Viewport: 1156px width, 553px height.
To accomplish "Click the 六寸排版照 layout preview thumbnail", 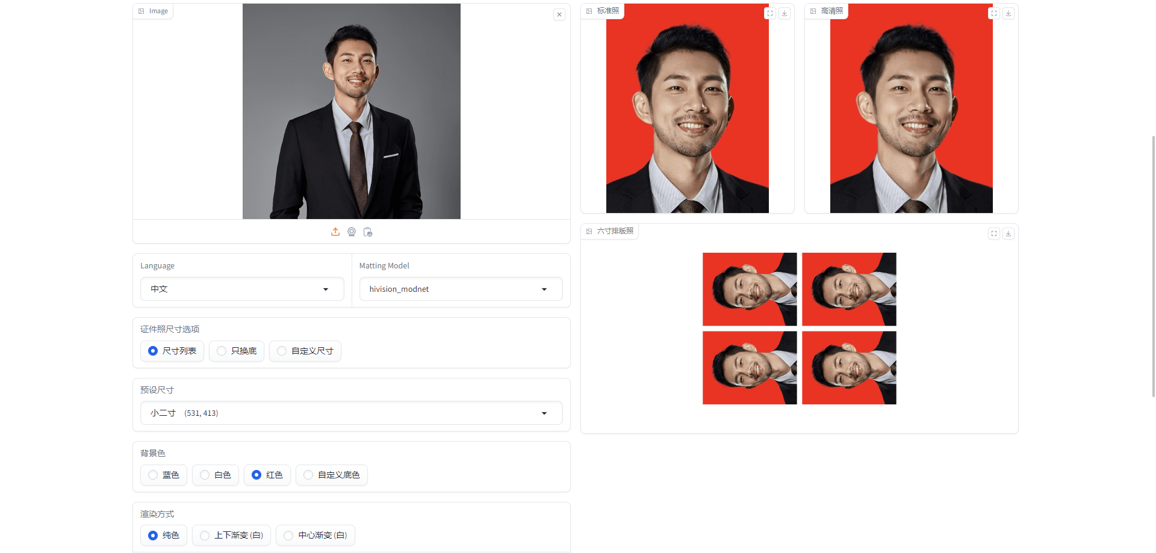I will tap(800, 329).
